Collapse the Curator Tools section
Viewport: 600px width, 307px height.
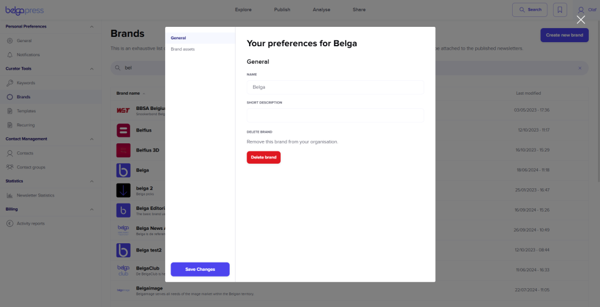pyautogui.click(x=91, y=69)
